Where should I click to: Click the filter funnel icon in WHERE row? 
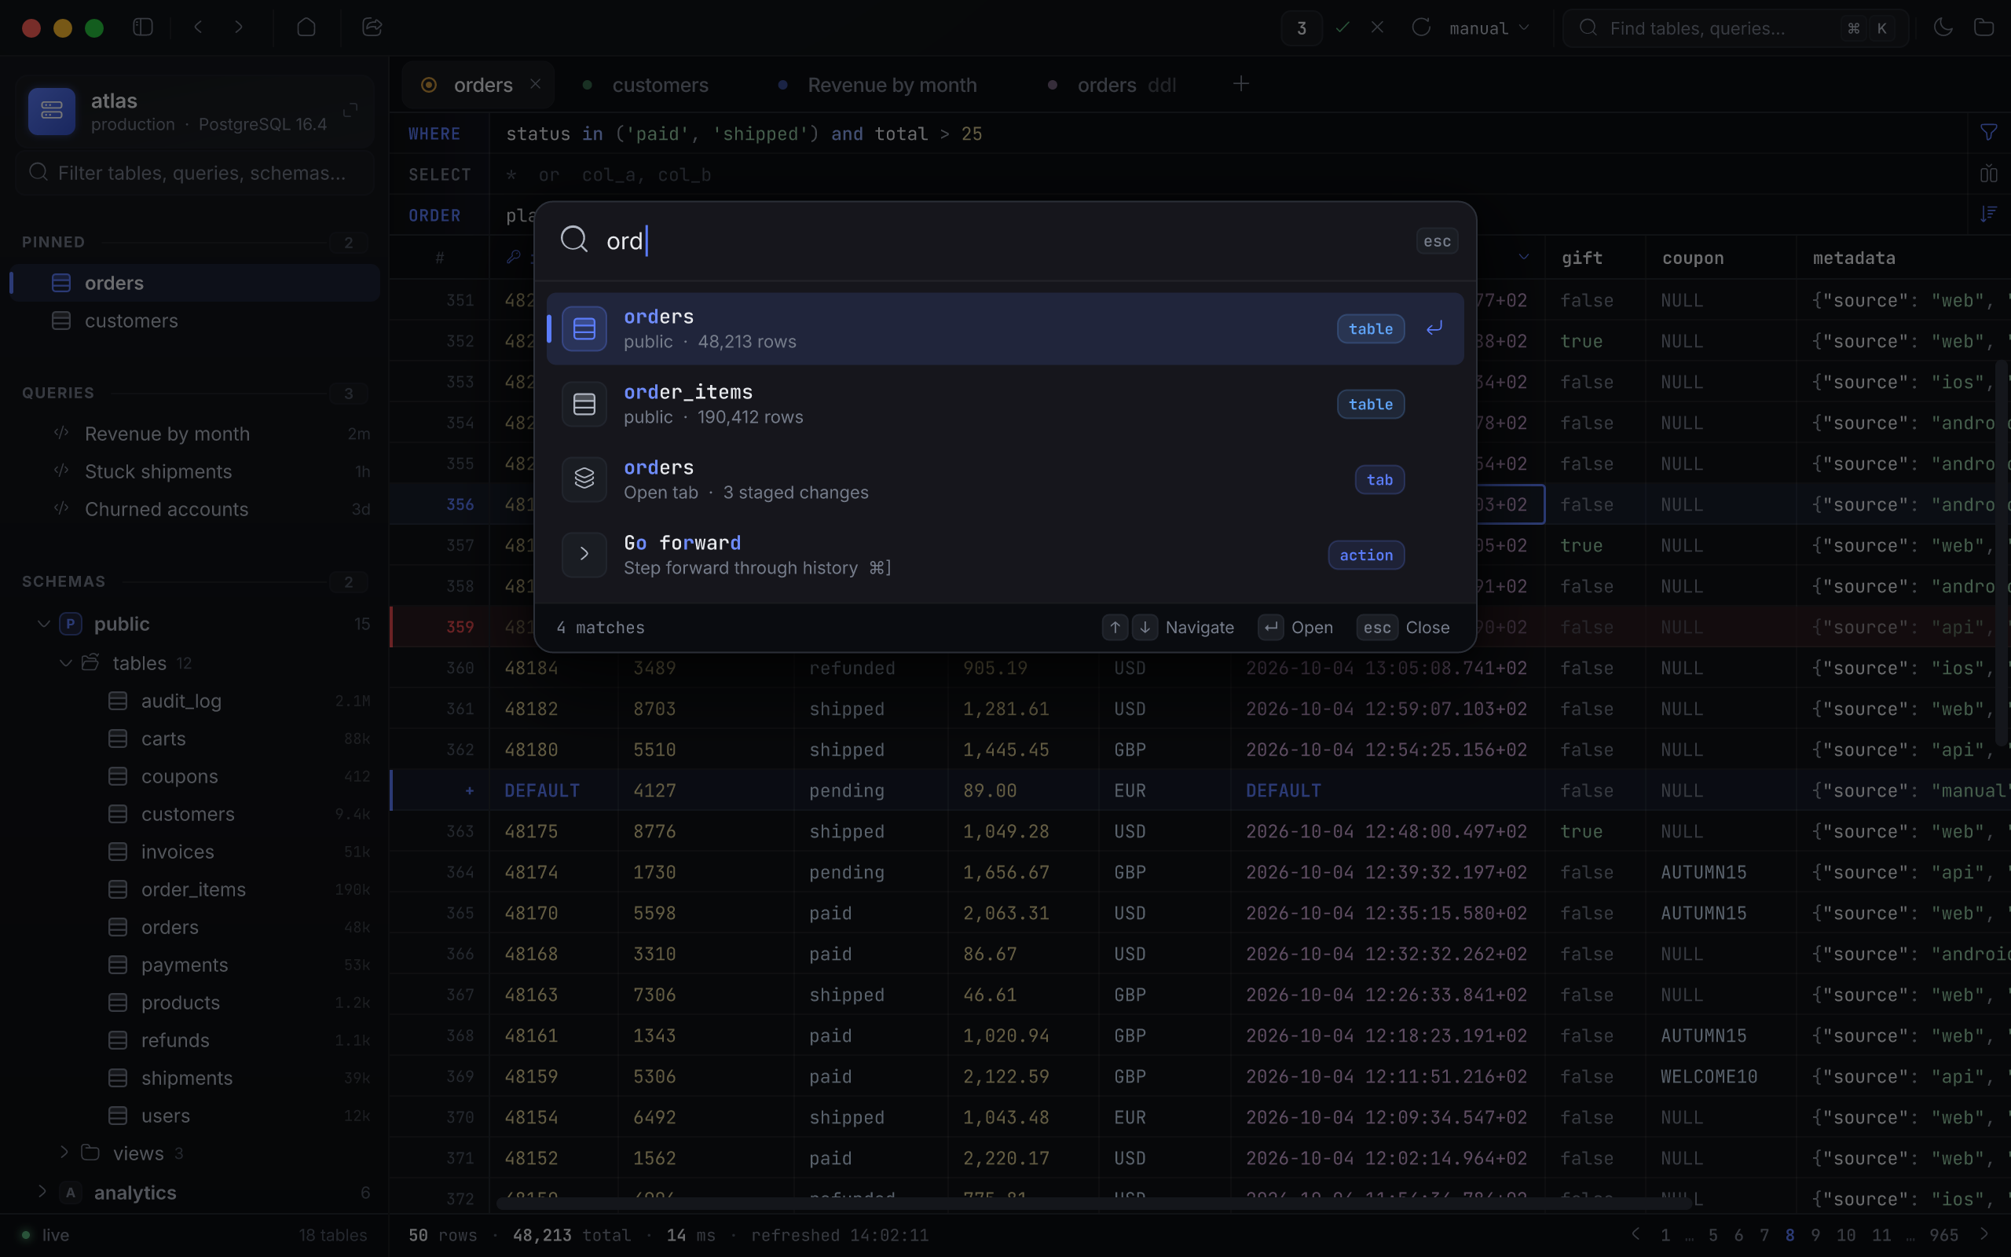(1988, 133)
